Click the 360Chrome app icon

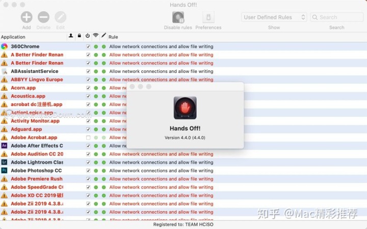click(4, 46)
